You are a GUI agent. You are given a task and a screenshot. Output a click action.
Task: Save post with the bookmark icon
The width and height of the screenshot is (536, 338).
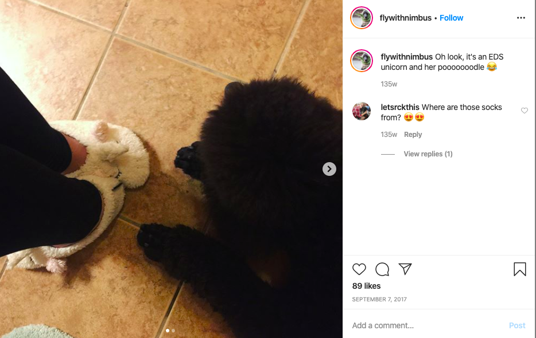pyautogui.click(x=519, y=269)
